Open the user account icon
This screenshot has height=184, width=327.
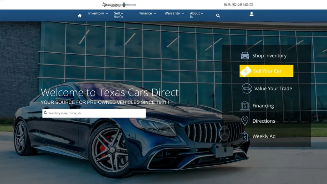252,14
